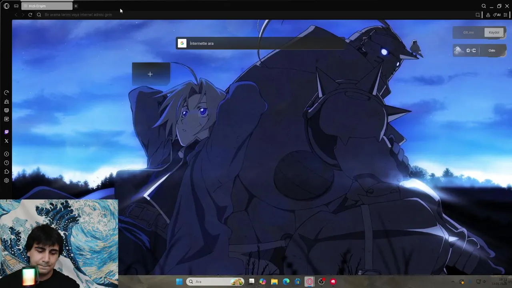Open Twitch in the sidebar
Screen dimensions: 512x288
(6, 132)
